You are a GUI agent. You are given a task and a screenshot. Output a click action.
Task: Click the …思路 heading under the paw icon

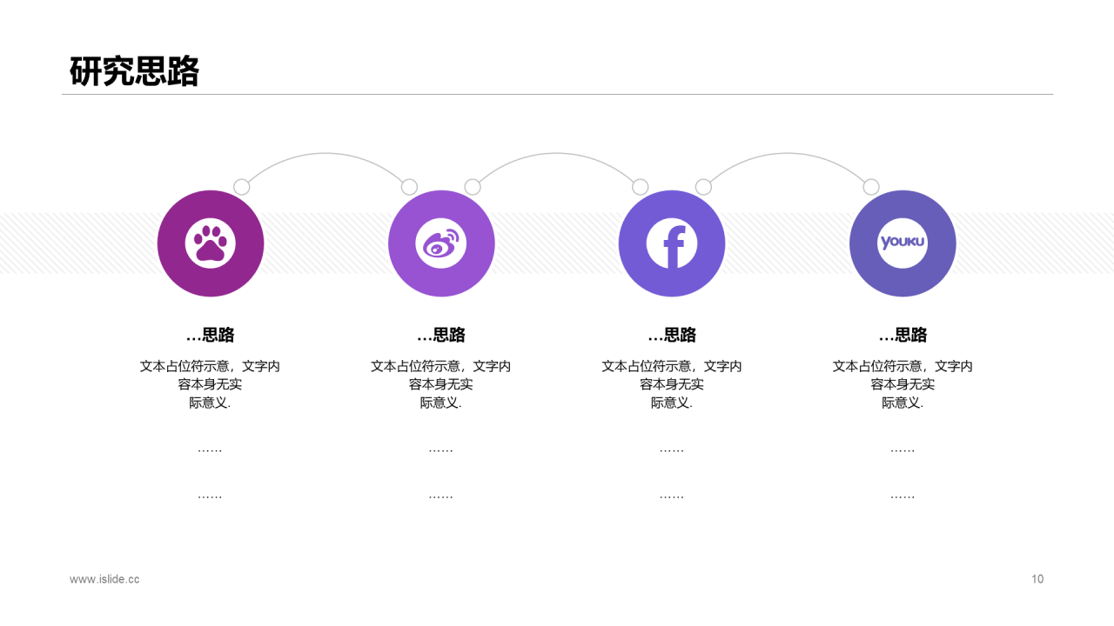pyautogui.click(x=211, y=335)
